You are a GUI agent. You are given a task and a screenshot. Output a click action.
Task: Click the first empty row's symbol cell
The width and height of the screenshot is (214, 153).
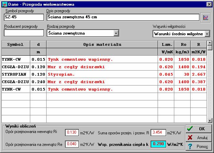click(x=16, y=97)
